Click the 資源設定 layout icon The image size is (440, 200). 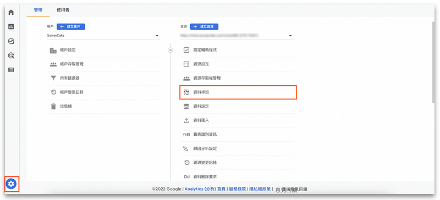(x=186, y=64)
